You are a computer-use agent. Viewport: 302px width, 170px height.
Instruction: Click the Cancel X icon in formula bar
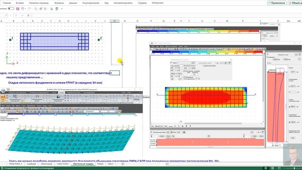(17, 15)
